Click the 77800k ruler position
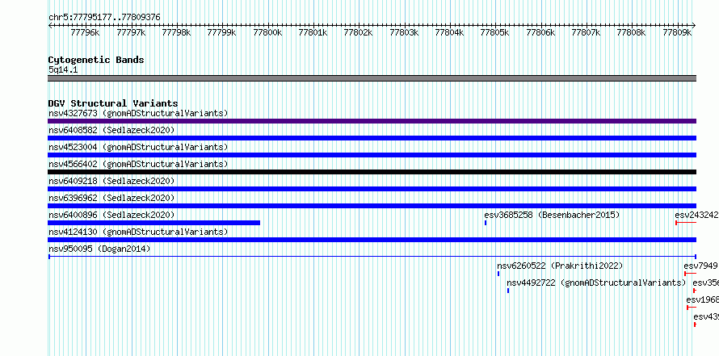The height and width of the screenshot is (356, 719). point(267,32)
